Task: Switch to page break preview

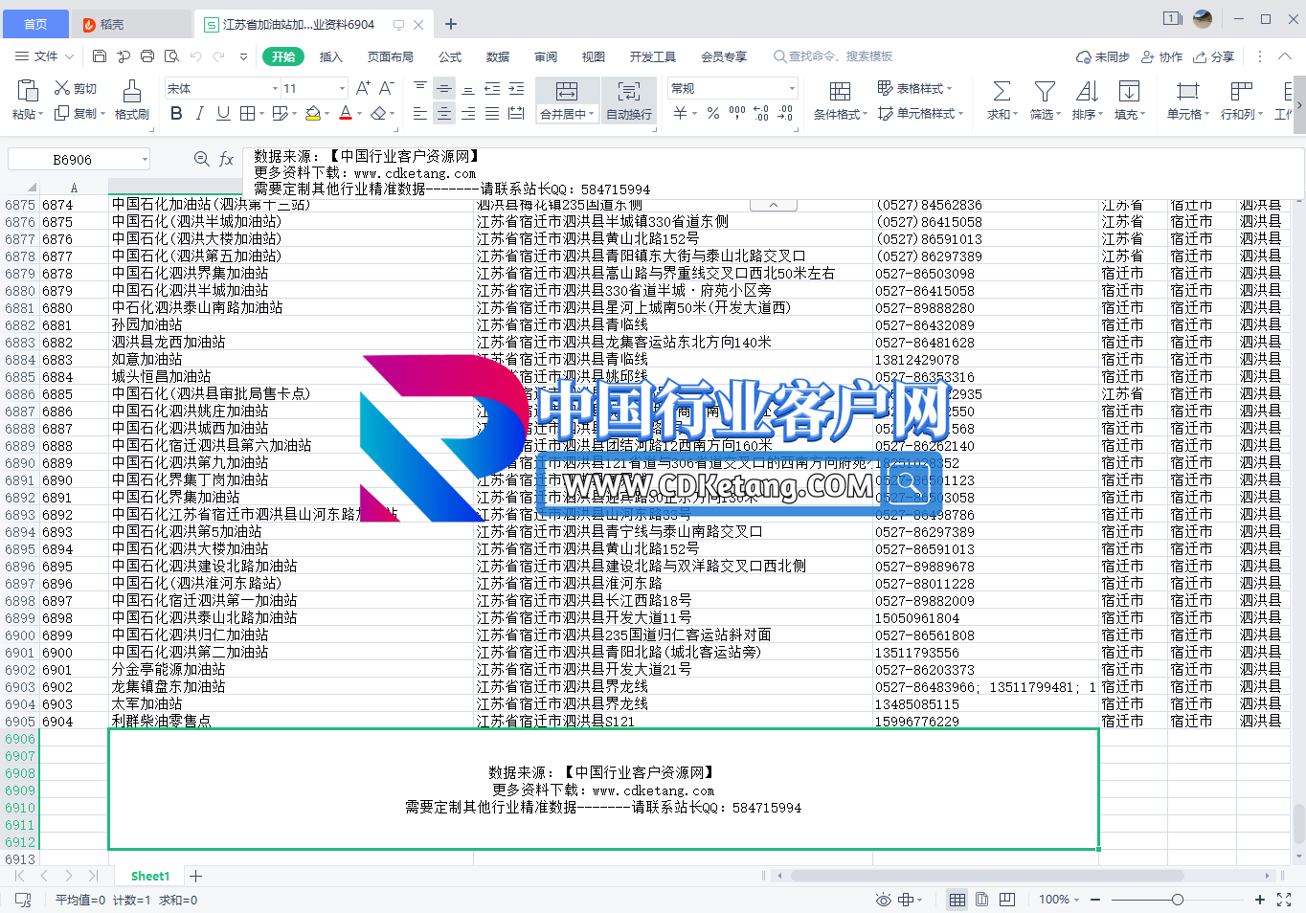Action: pos(1007,900)
